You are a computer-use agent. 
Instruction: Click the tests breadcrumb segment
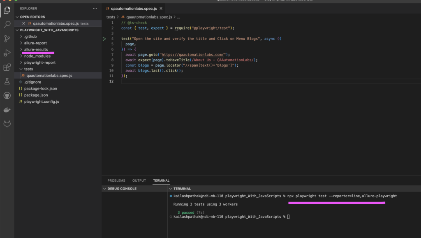click(x=111, y=17)
